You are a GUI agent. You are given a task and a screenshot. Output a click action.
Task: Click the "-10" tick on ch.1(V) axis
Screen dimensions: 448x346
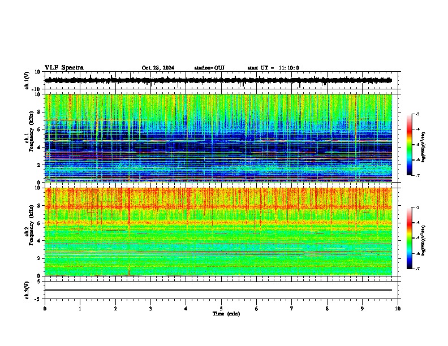pos(37,89)
